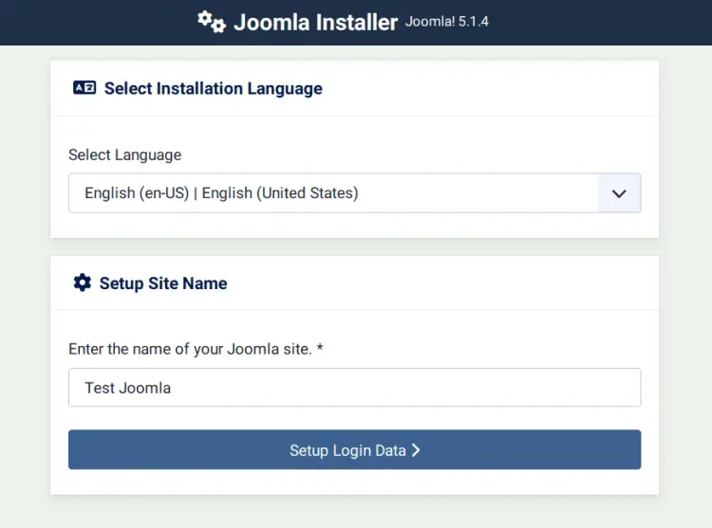Expand the language dropdown chevron
Image resolution: width=712 pixels, height=528 pixels.
coord(619,193)
